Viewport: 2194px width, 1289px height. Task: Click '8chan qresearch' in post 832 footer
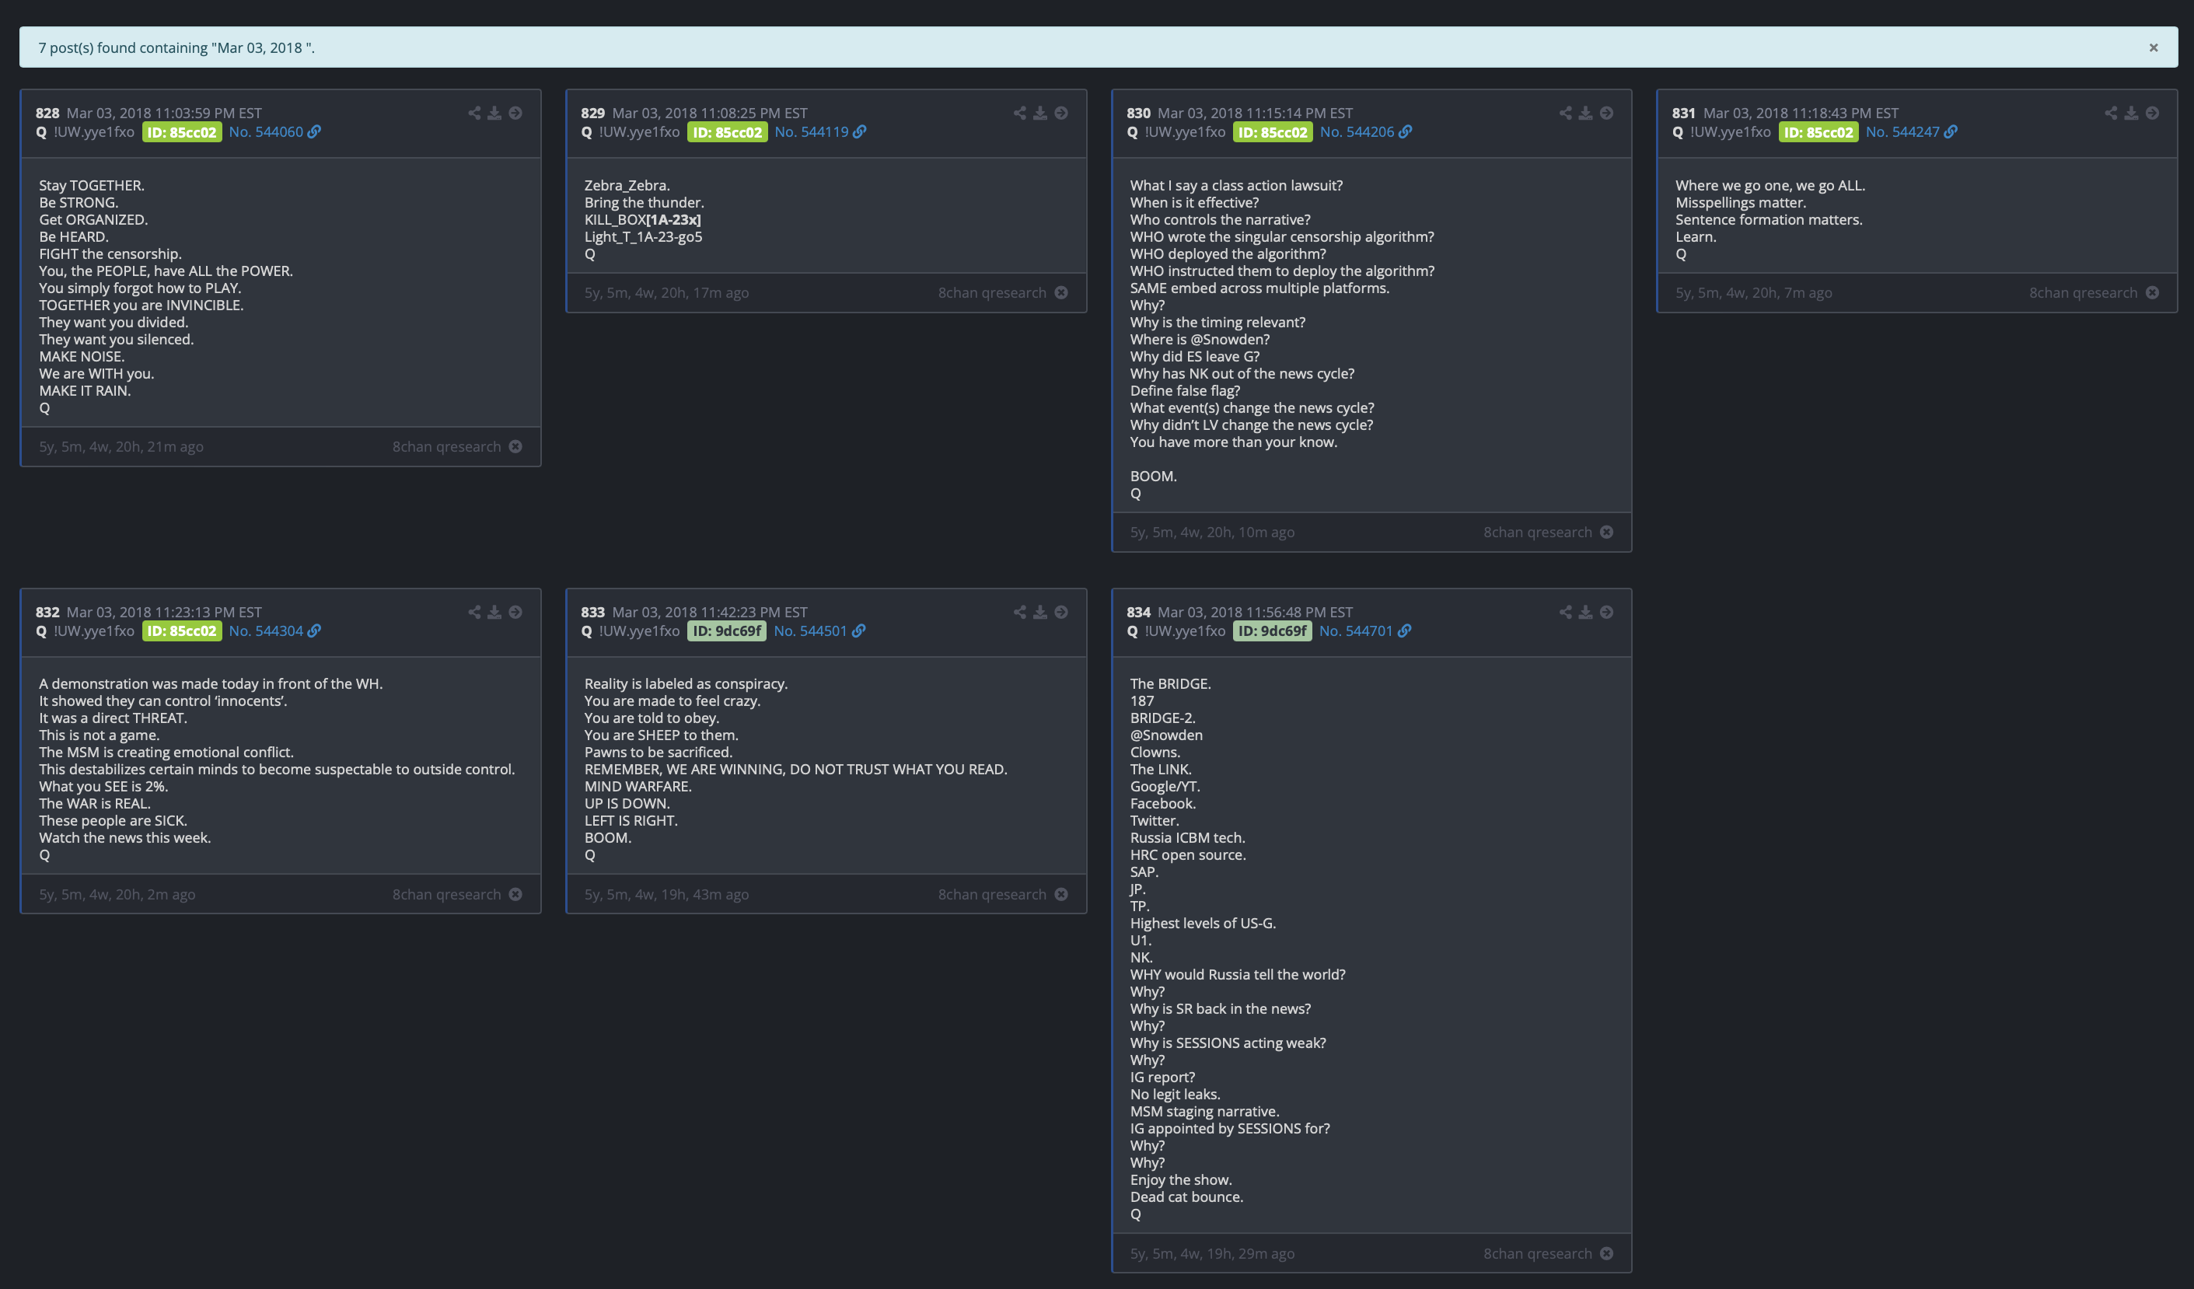pyautogui.click(x=446, y=894)
